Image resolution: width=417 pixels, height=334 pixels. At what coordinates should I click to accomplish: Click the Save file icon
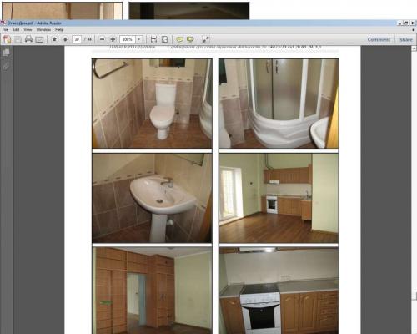point(18,39)
